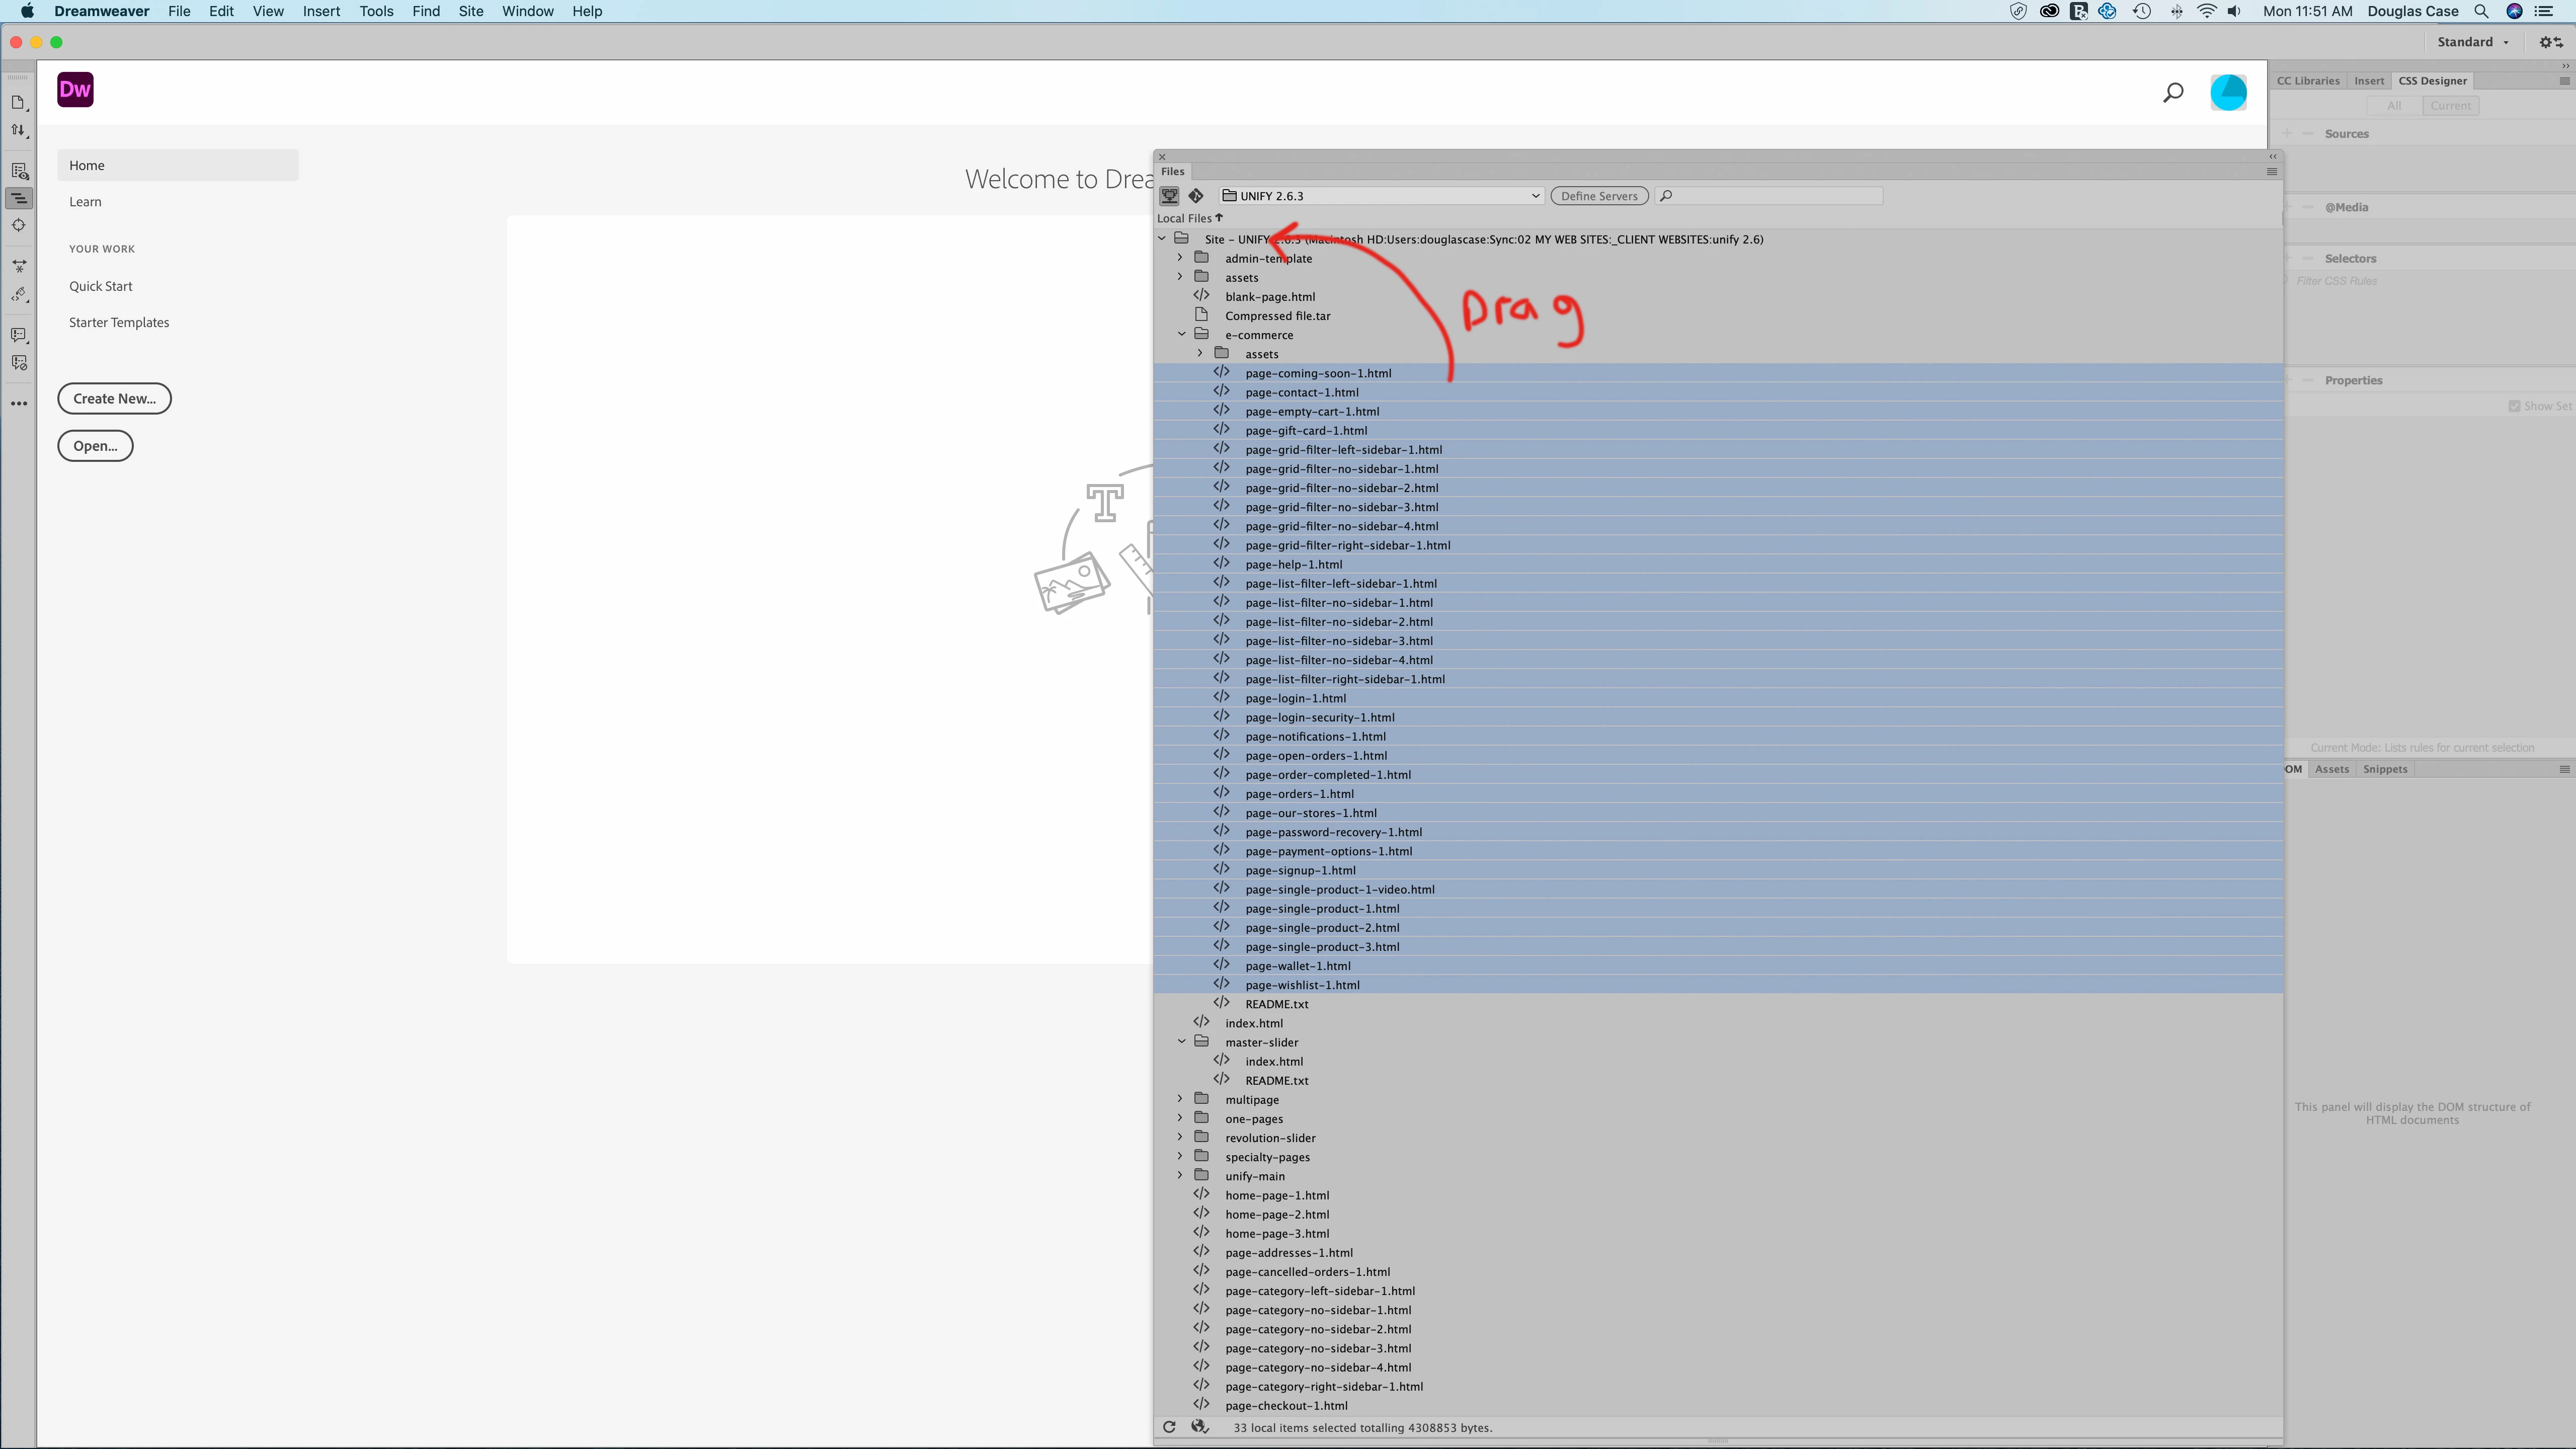This screenshot has height=1449, width=2576.
Task: Select All mode in CSS Designer
Action: [2394, 106]
